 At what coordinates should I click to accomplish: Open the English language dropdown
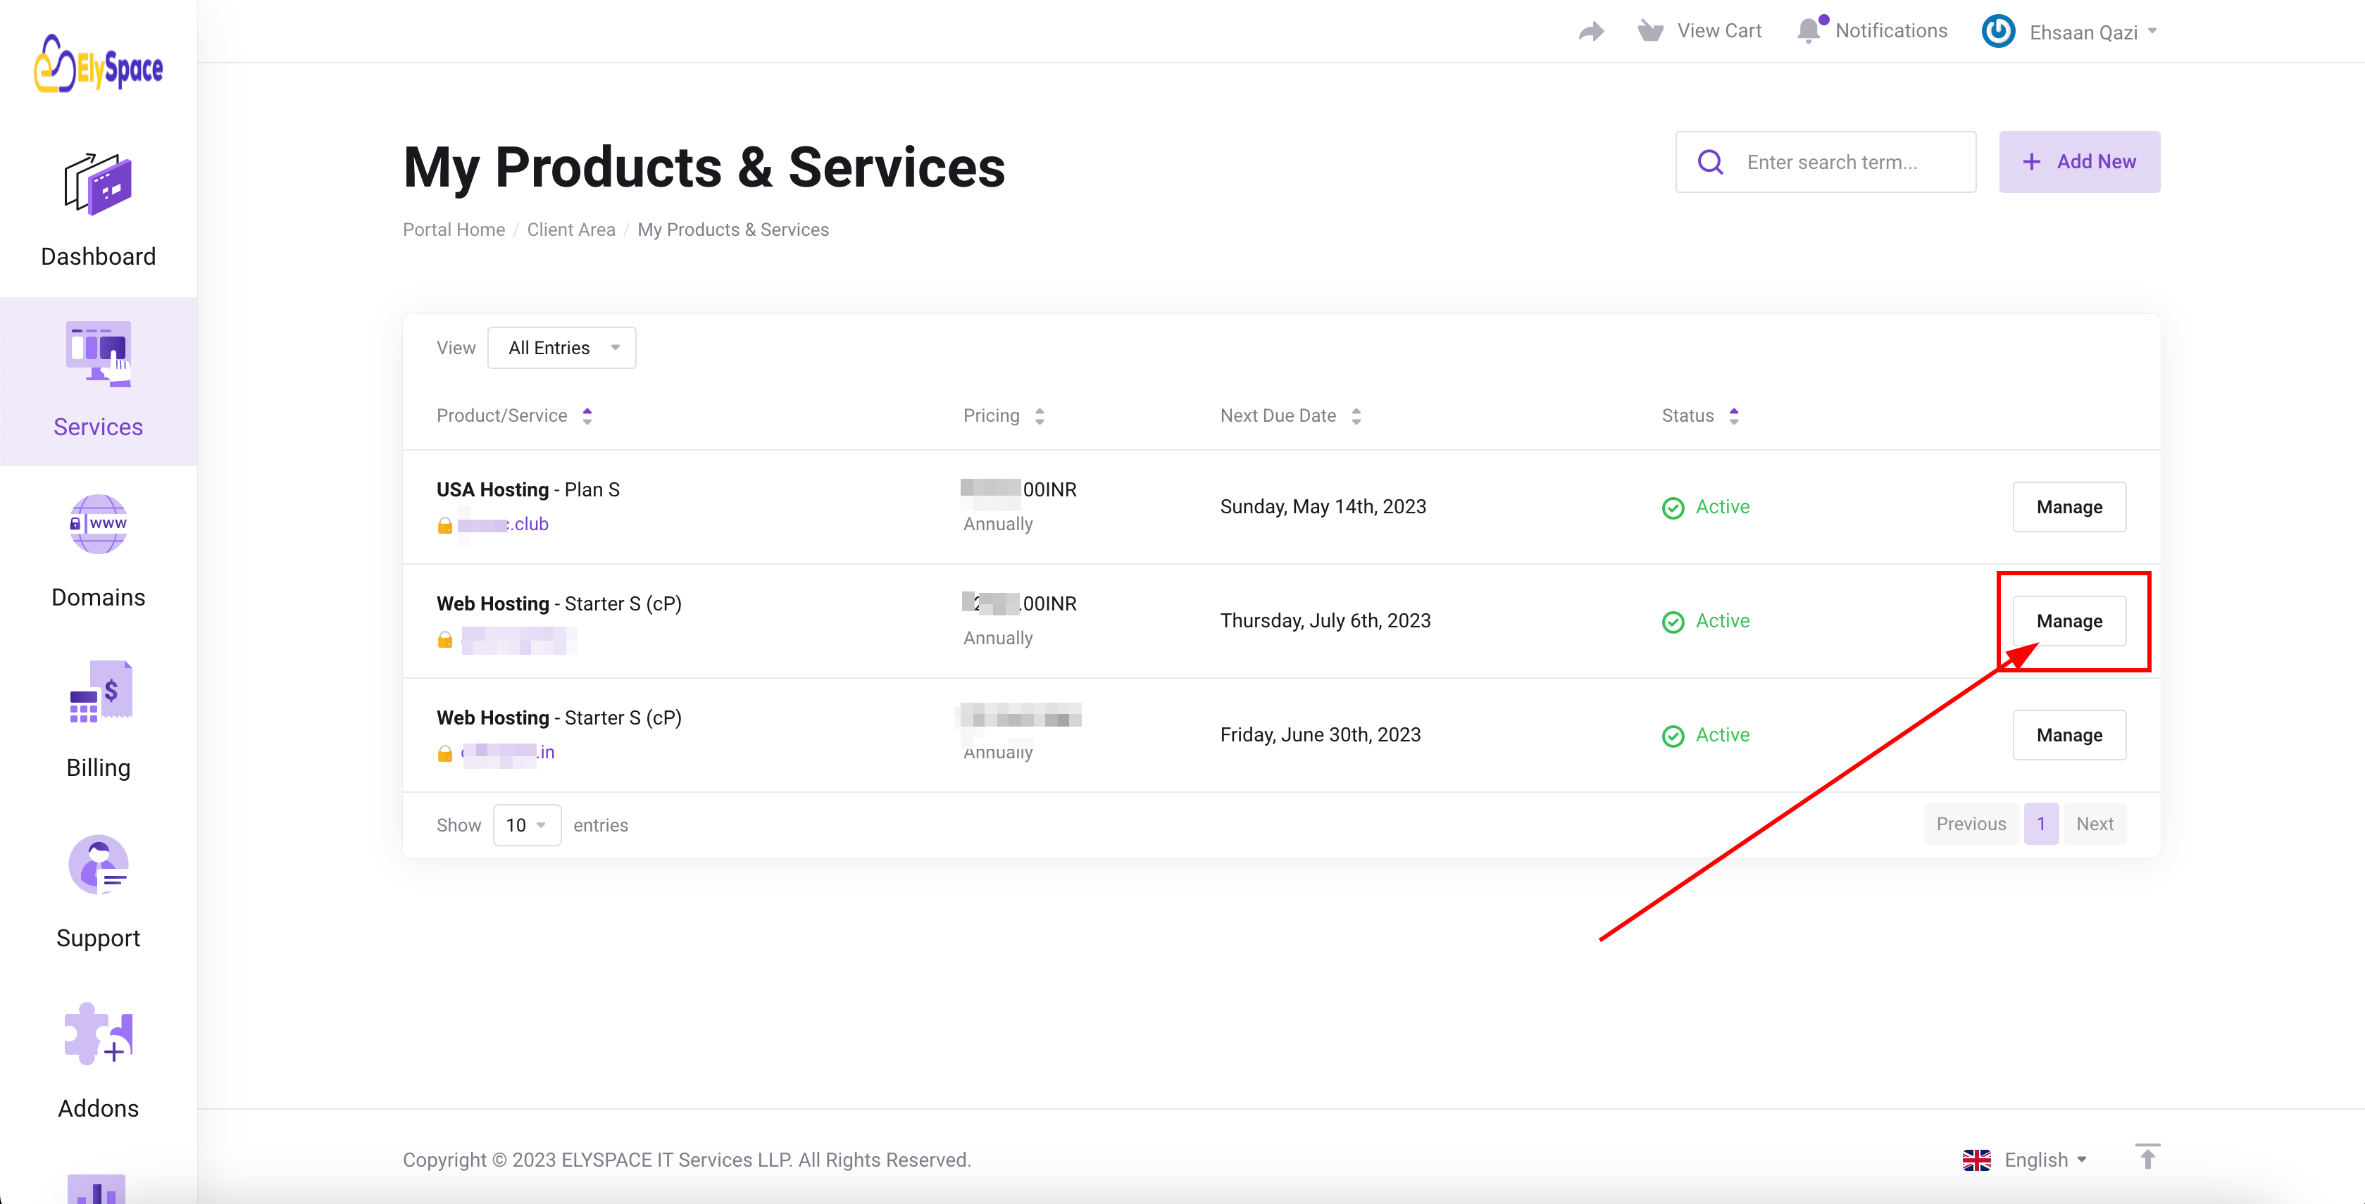pyautogui.click(x=2045, y=1160)
